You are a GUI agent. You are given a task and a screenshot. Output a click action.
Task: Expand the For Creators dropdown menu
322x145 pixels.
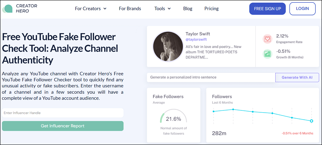(x=91, y=9)
